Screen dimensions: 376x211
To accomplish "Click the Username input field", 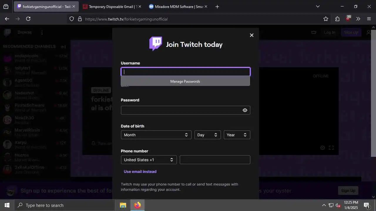I will [x=185, y=72].
